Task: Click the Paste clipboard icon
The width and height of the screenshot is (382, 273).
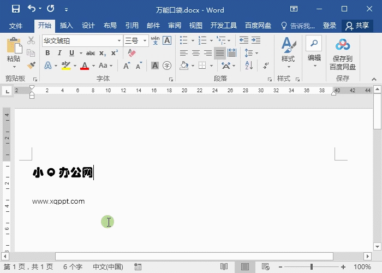Action: tap(14, 45)
